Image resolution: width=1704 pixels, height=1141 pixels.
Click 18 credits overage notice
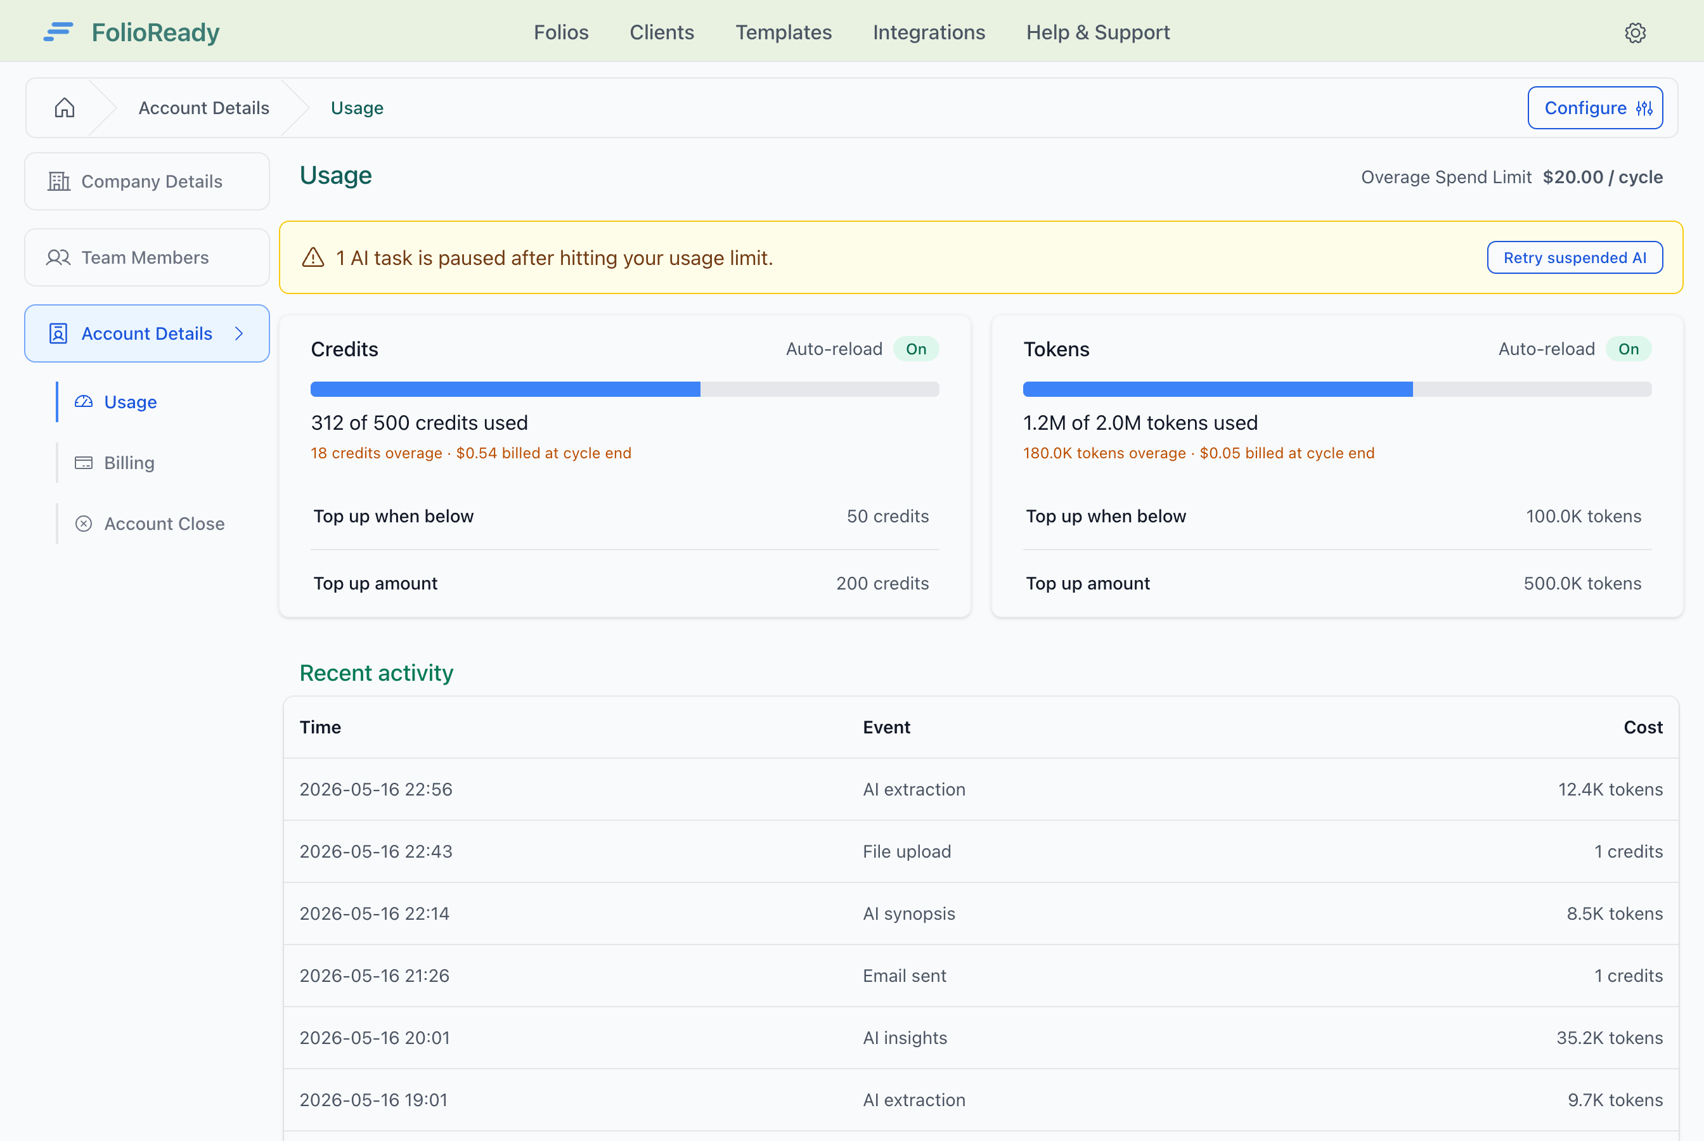point(471,453)
